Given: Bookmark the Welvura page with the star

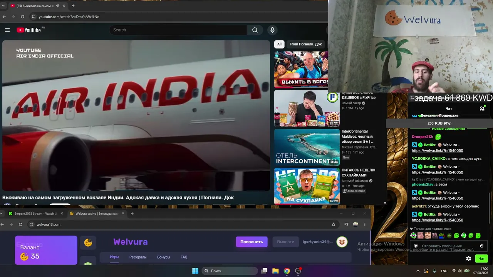Looking at the screenshot, I should click(x=334, y=224).
